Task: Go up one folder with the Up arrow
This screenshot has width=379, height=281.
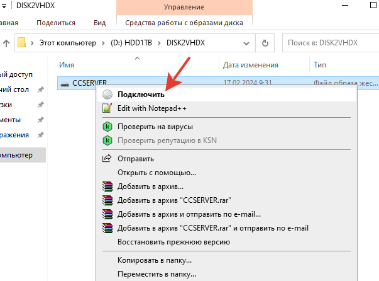Action: point(6,43)
